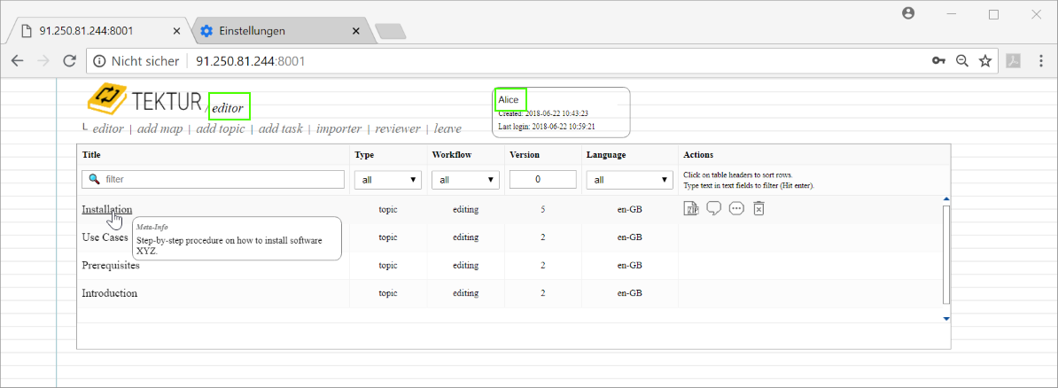Click the table's scroll down arrow
Image resolution: width=1058 pixels, height=388 pixels.
(945, 318)
